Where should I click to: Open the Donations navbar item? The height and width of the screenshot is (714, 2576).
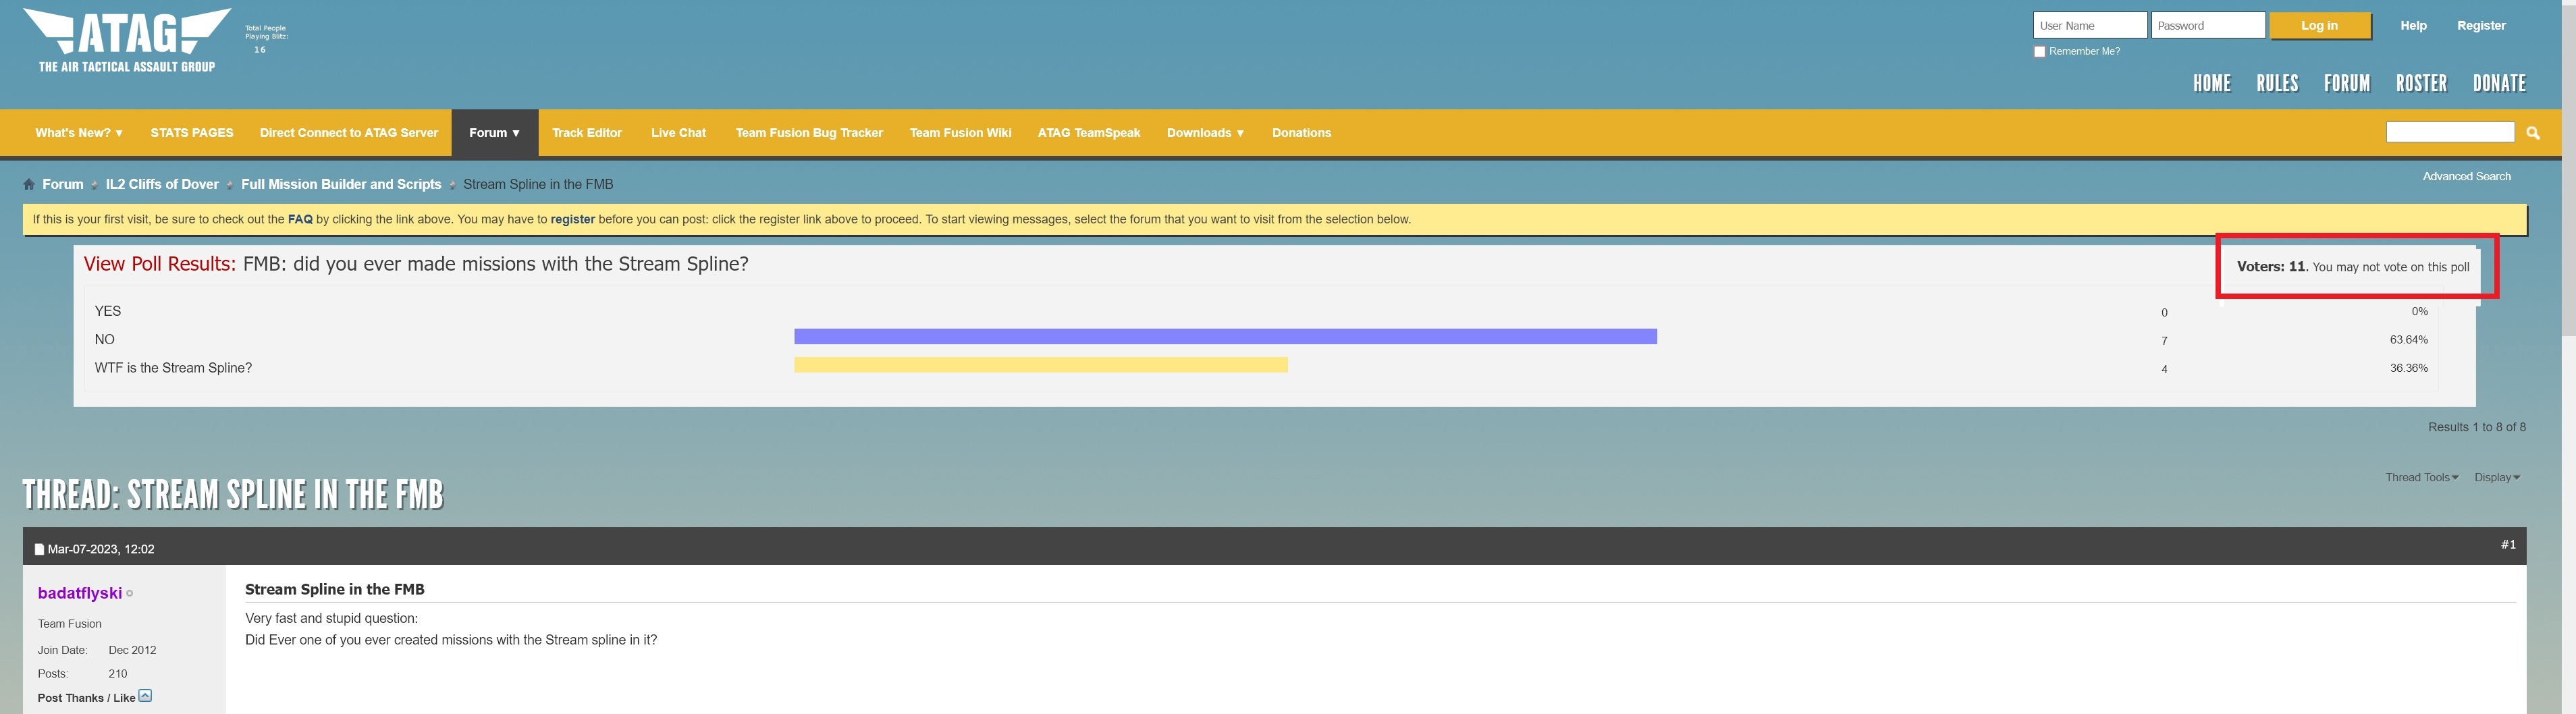click(1301, 133)
